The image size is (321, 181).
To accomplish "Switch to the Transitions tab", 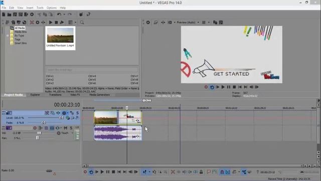I will point(55,95).
